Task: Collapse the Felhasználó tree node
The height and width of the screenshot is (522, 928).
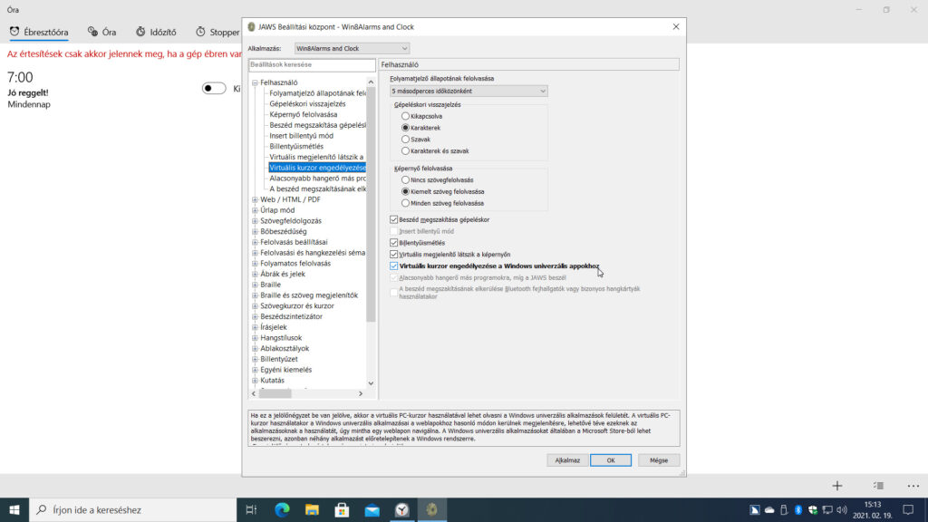Action: [x=255, y=82]
